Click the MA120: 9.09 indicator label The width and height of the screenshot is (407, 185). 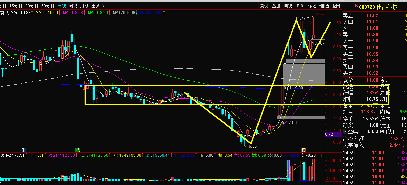(x=124, y=13)
